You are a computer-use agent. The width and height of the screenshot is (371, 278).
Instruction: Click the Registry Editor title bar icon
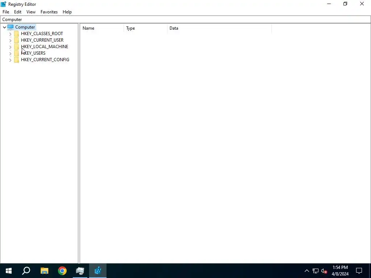3,4
